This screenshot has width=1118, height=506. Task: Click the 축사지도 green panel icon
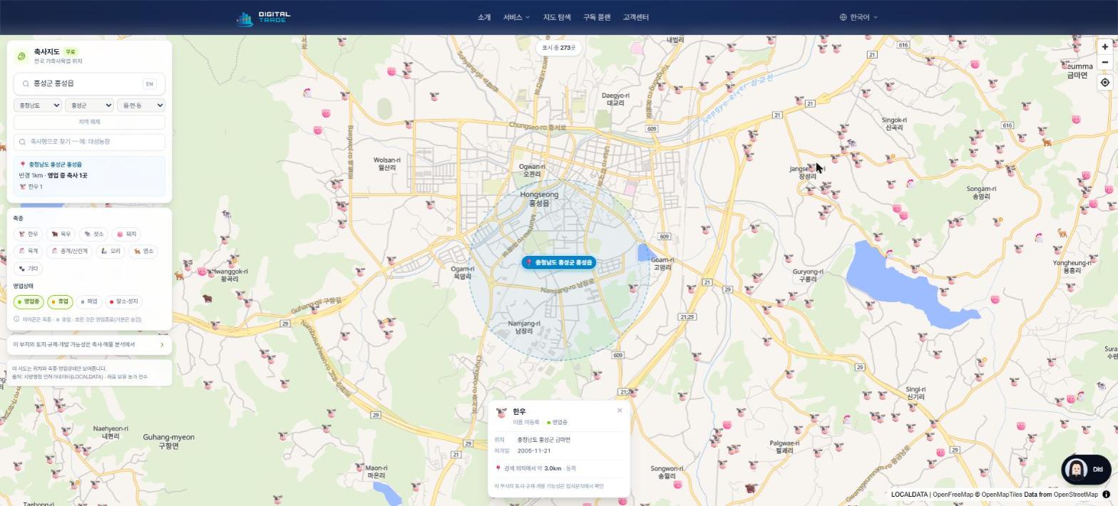(21, 56)
